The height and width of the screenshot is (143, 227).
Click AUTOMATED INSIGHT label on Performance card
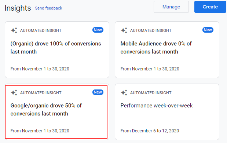151,93
